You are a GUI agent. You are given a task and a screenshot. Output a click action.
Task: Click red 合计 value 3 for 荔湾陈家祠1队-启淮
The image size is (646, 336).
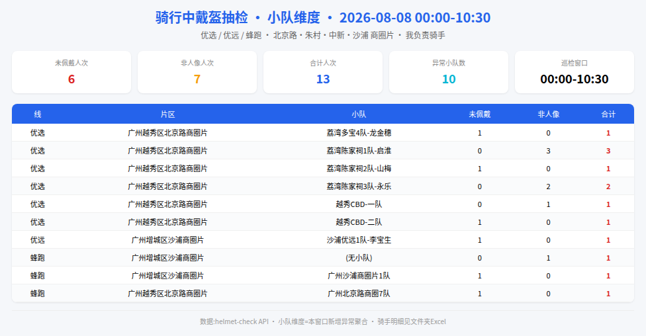pos(608,151)
